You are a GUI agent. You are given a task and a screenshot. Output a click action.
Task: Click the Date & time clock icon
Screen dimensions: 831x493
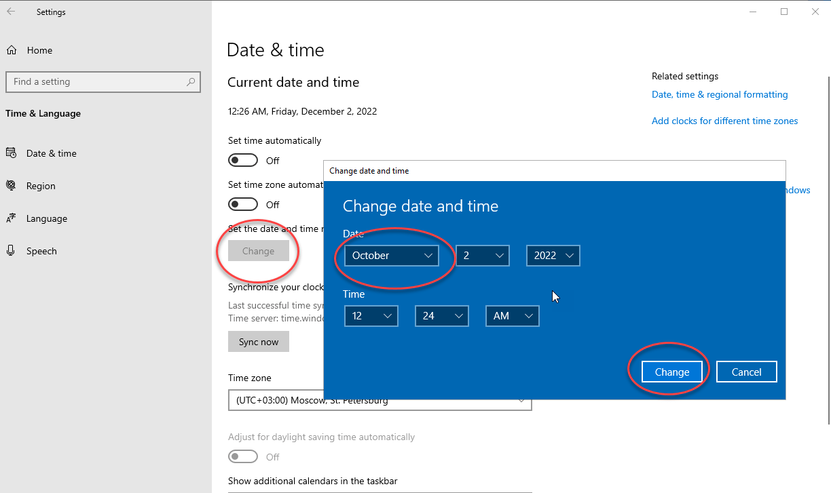pos(11,153)
